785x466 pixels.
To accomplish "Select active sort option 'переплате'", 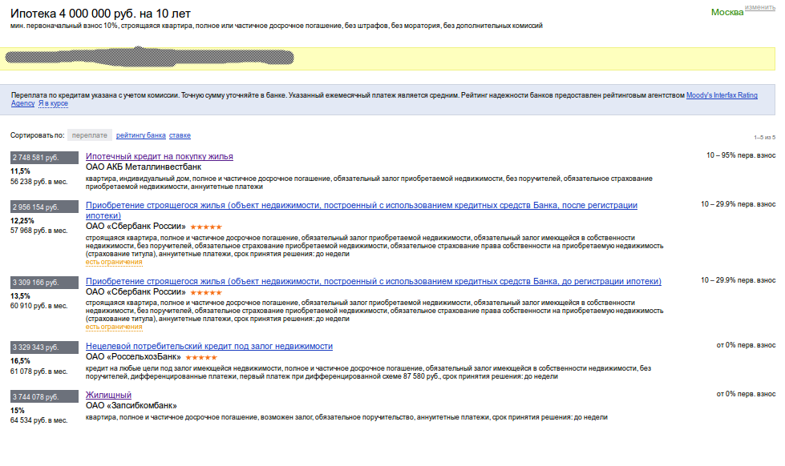I will coord(90,135).
